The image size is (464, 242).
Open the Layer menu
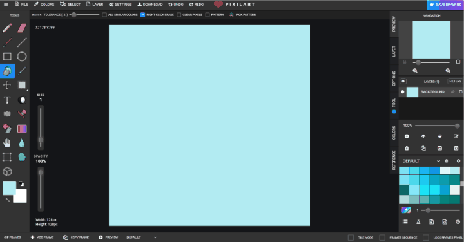point(95,5)
